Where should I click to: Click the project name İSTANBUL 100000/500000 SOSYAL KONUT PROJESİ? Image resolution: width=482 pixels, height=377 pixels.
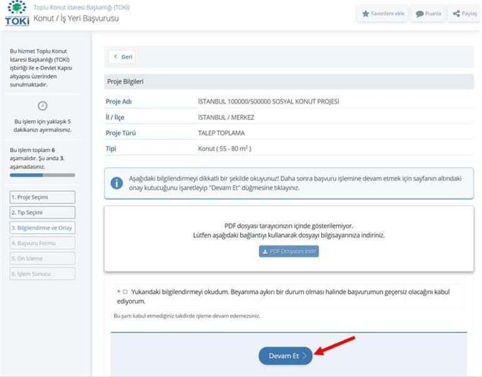[269, 101]
